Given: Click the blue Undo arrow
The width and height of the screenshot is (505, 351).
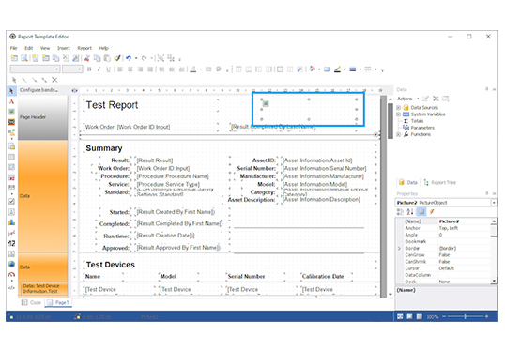Looking at the screenshot, I should [x=129, y=58].
